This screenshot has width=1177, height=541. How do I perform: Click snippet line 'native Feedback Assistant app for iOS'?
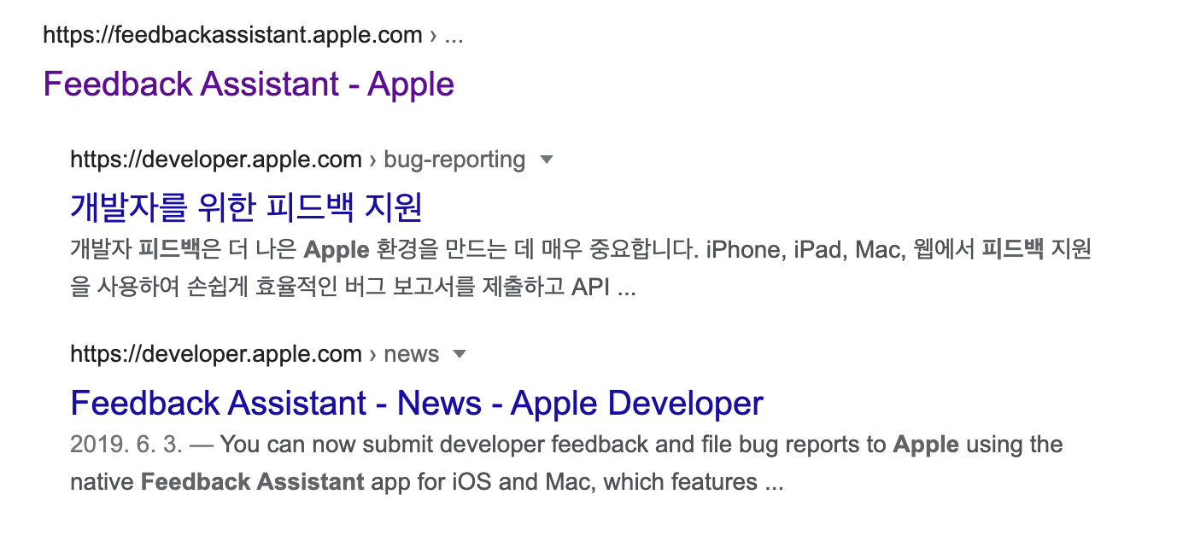pos(427,482)
